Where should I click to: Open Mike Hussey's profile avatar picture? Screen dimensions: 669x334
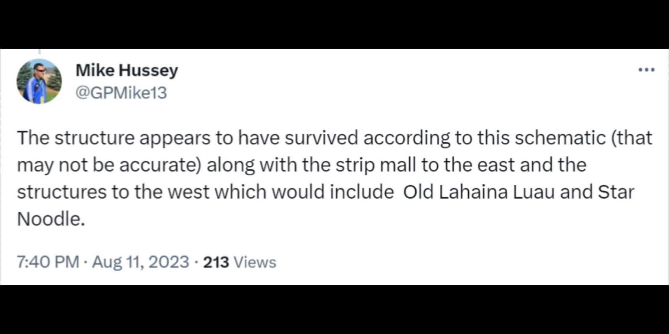(39, 81)
